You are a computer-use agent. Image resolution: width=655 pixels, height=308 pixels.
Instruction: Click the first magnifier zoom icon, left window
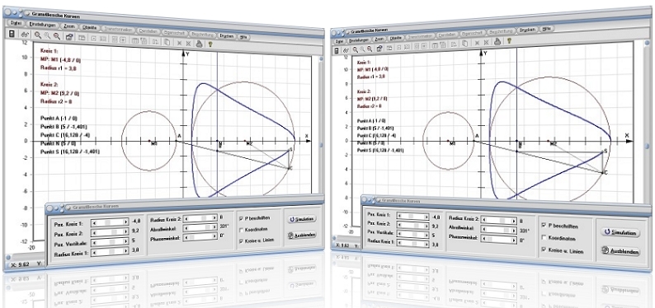pyautogui.click(x=38, y=36)
